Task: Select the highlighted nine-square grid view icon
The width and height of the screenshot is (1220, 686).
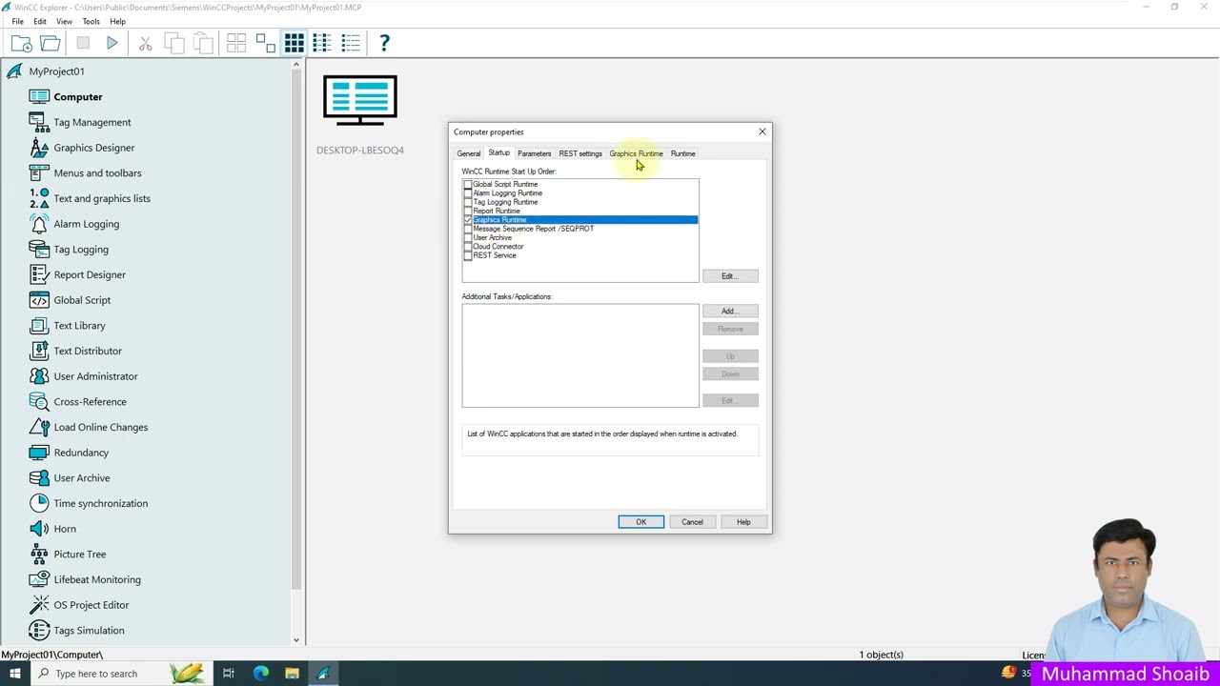Action: tap(294, 43)
